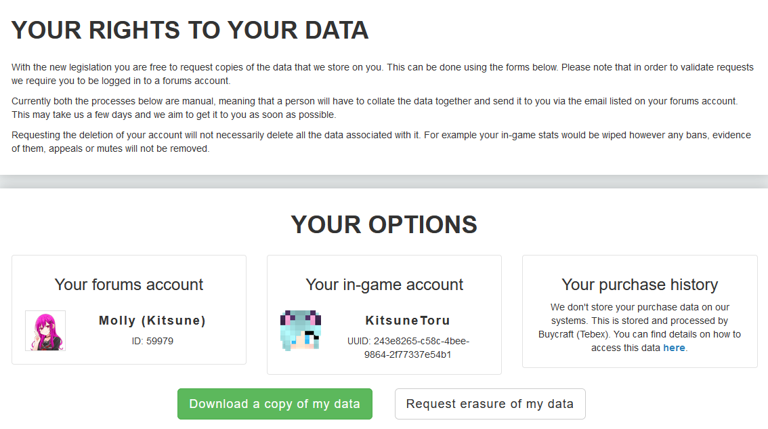Click inside the forums account card
This screenshot has height=429, width=768.
pos(129,310)
